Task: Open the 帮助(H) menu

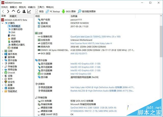Action: click(50, 7)
